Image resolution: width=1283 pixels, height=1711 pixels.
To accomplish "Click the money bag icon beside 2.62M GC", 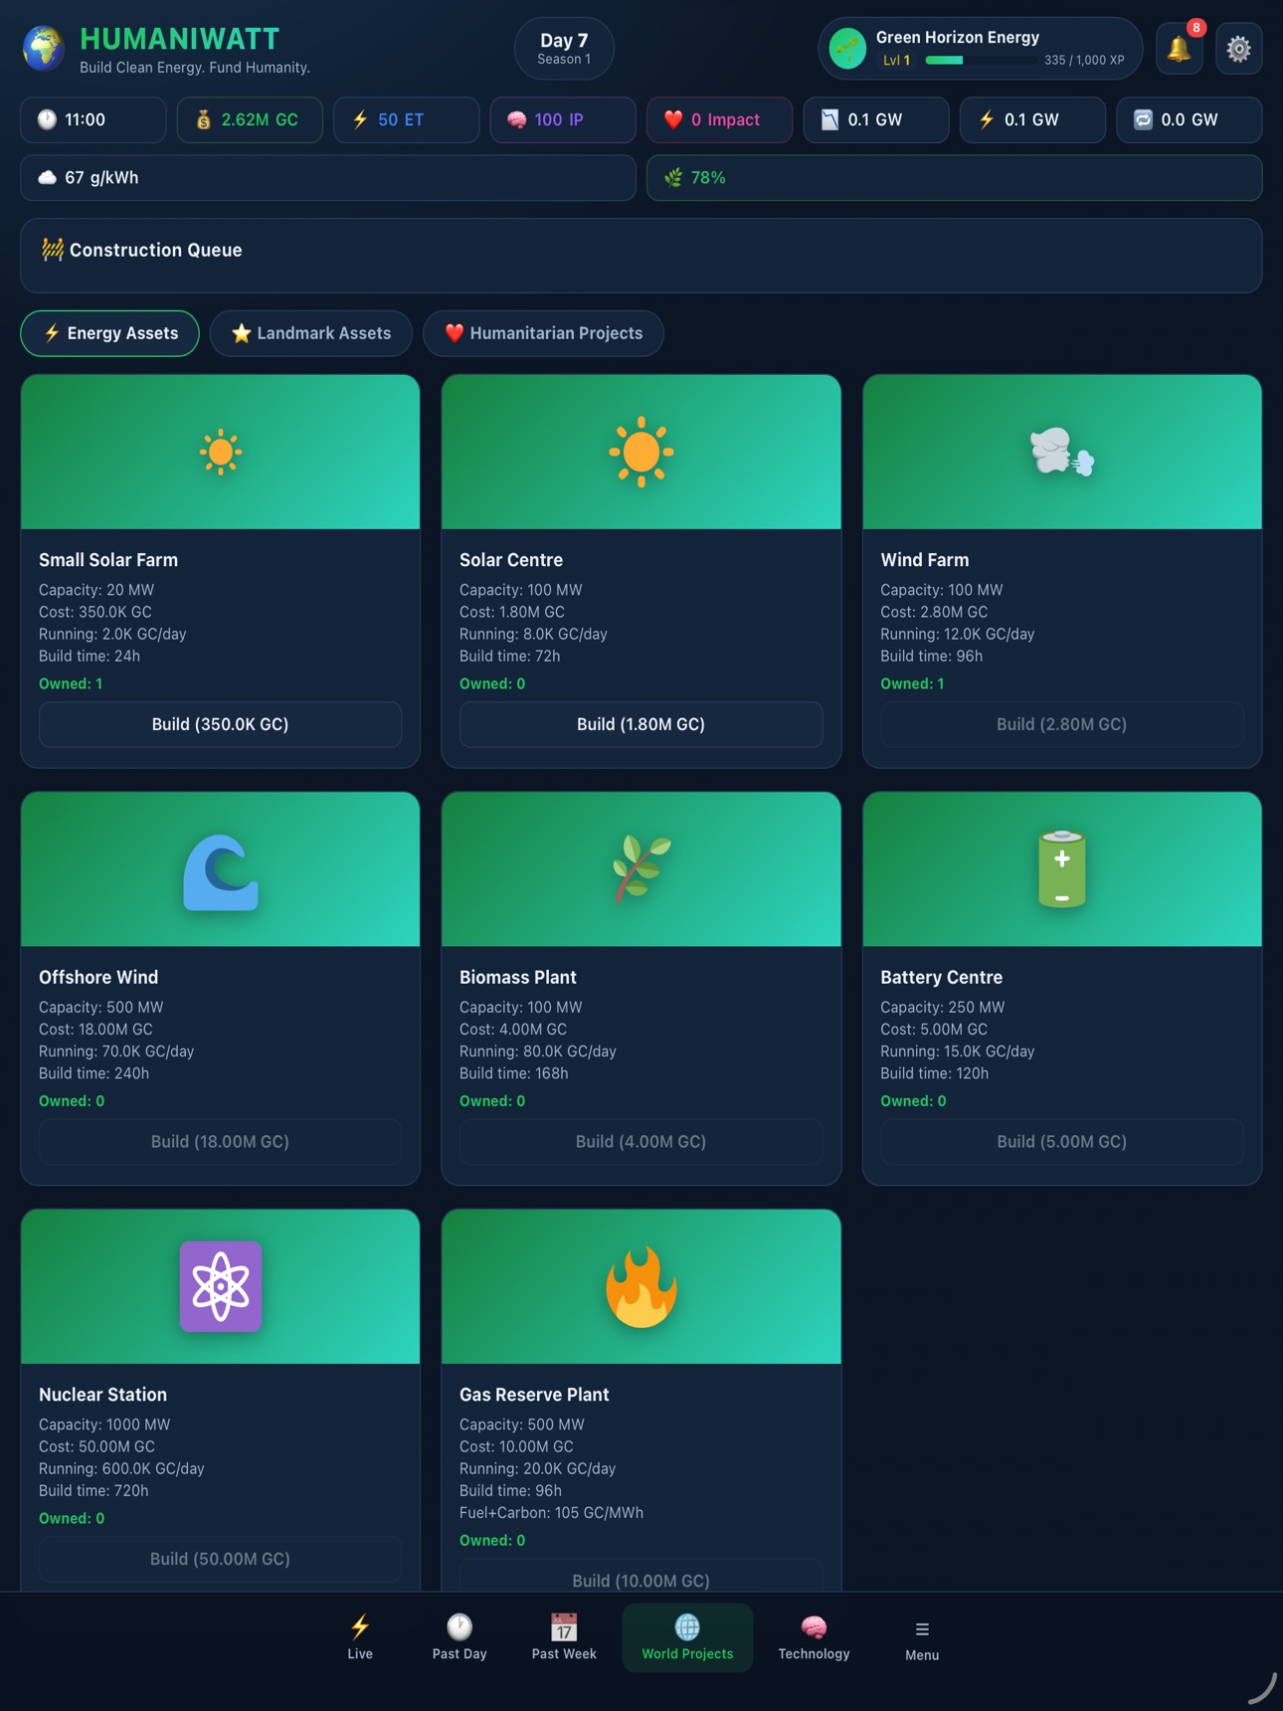I will coord(203,119).
